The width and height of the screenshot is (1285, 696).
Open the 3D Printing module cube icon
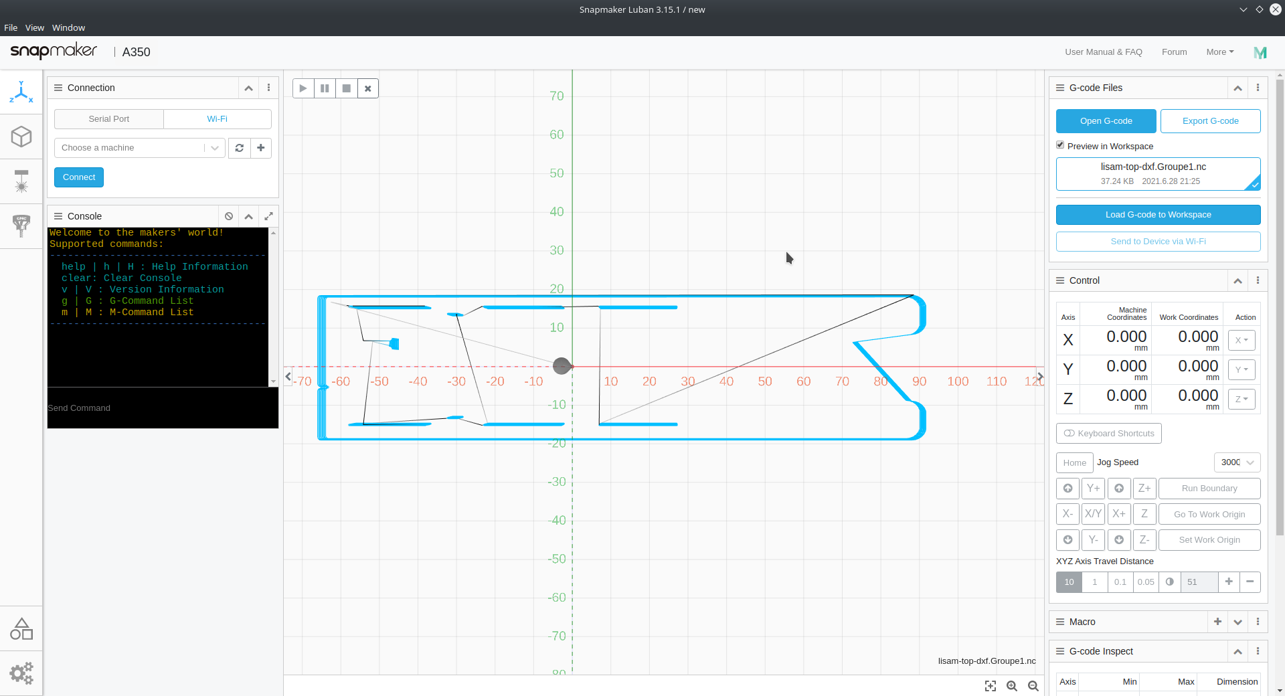21,137
